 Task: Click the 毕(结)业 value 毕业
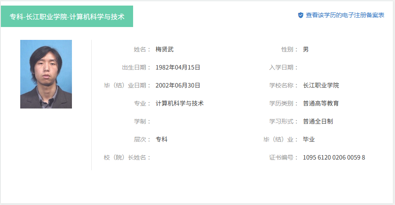click(x=309, y=139)
